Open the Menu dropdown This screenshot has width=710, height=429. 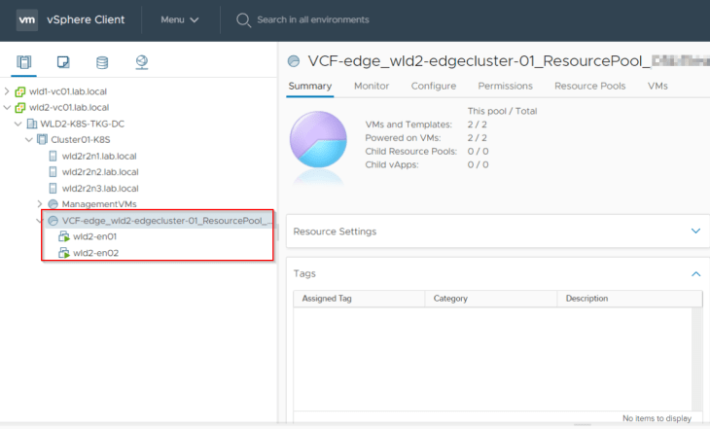[180, 19]
